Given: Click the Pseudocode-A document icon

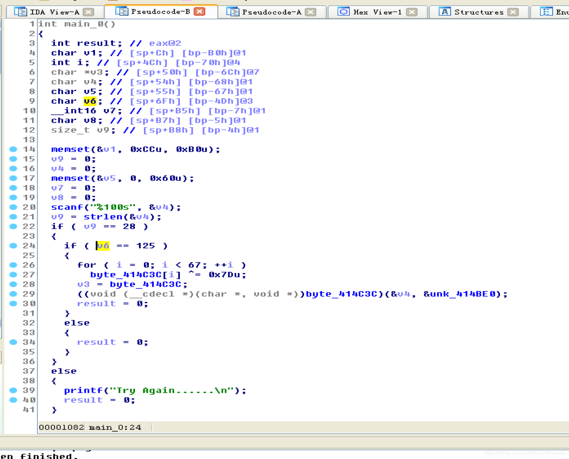Looking at the screenshot, I should [233, 12].
